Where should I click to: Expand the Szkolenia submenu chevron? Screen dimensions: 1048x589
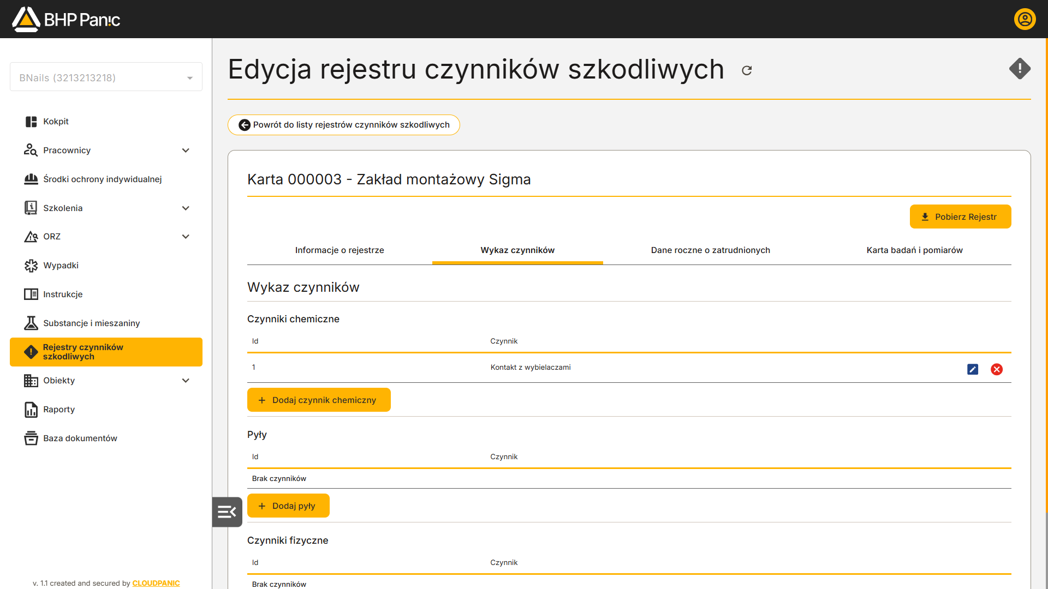[186, 208]
